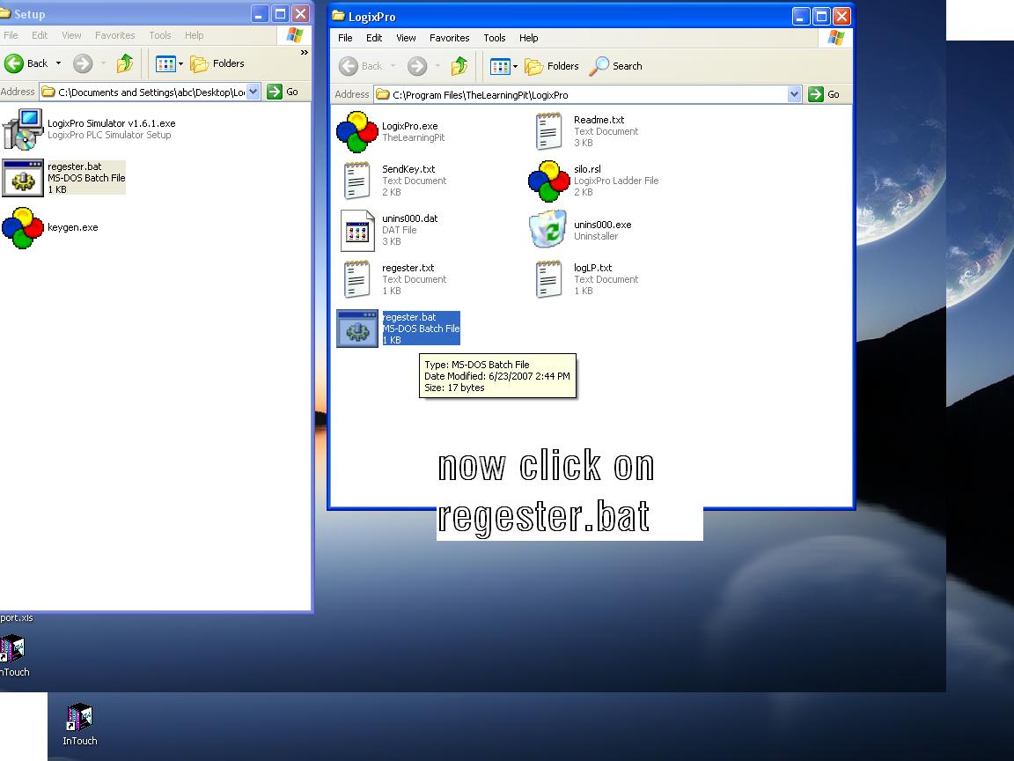Toggle Folders pane in the LogixPro window
This screenshot has height=761, width=1014.
pos(552,66)
